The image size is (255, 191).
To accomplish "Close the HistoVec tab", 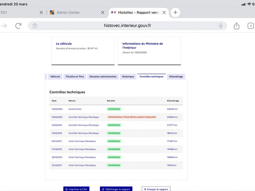I will [164, 12].
